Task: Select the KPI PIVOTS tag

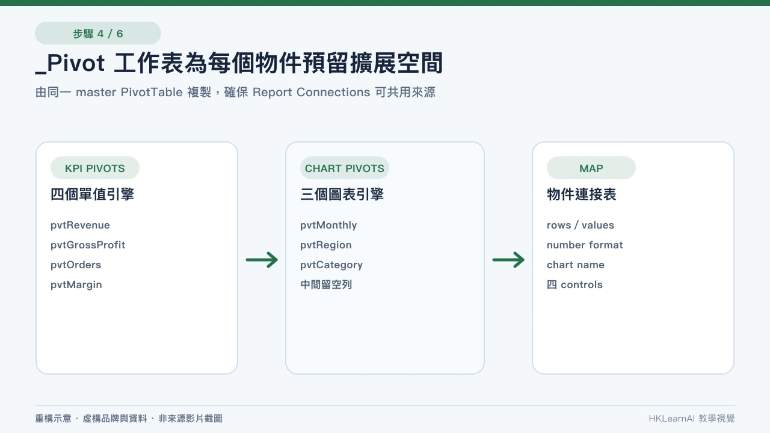Action: coord(95,168)
